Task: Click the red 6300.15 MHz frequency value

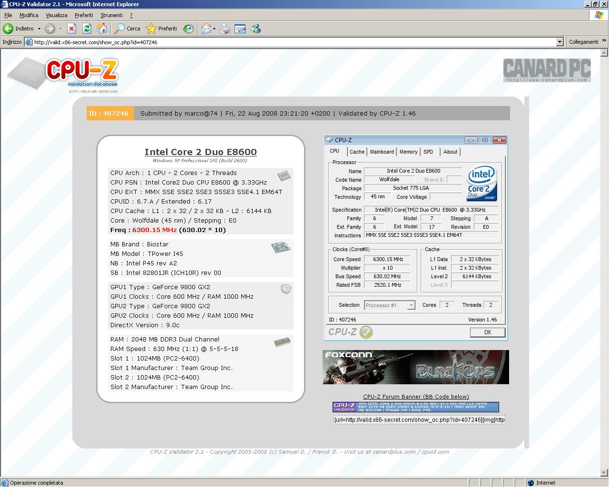Action: (155, 230)
